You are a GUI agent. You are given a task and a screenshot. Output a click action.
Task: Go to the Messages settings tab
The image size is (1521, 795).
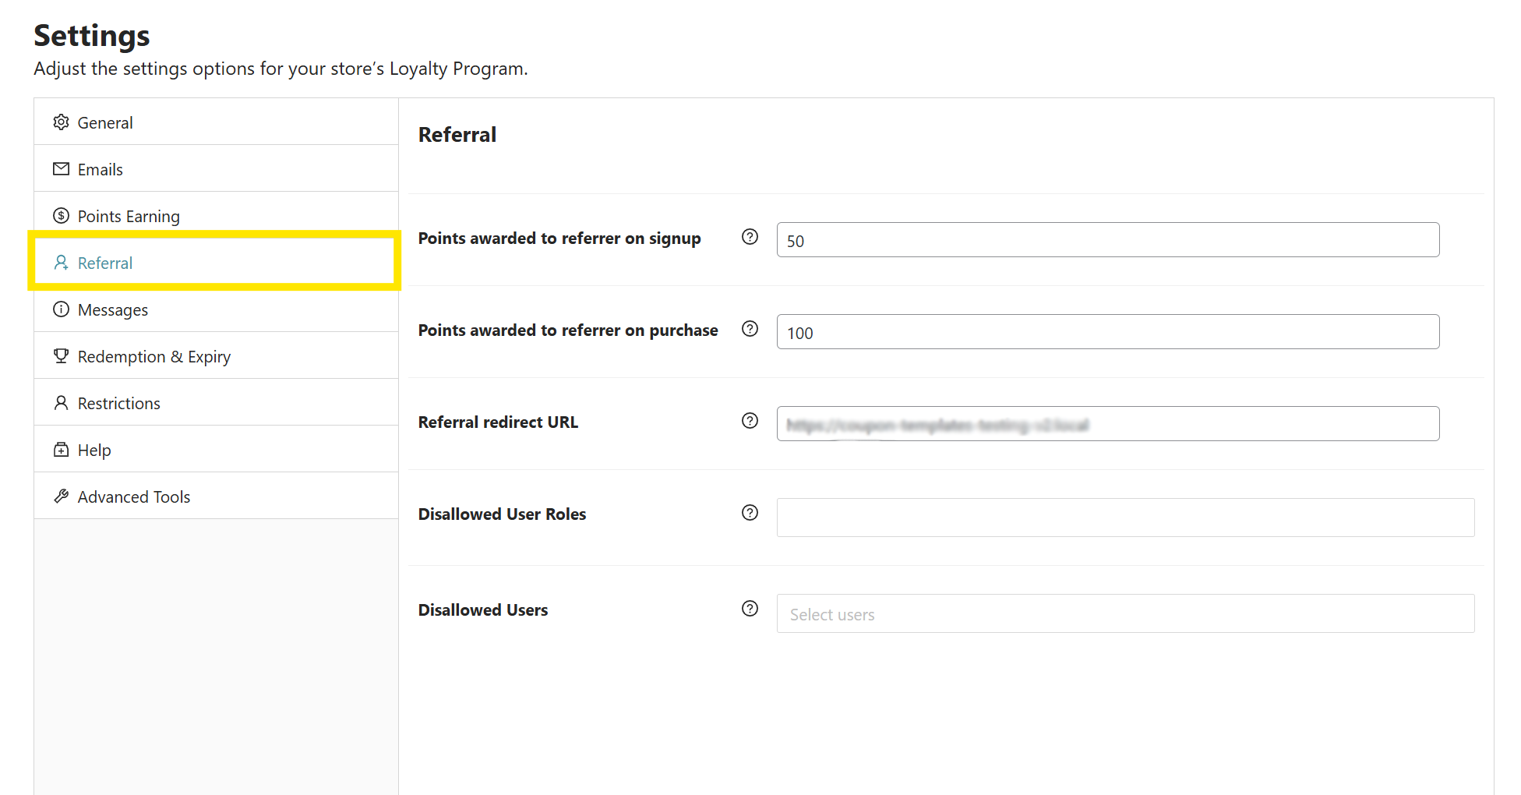(216, 309)
